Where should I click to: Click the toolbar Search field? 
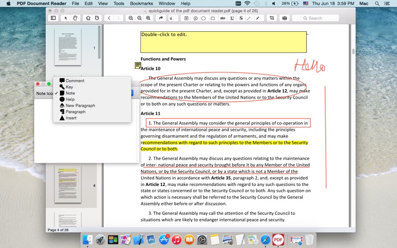tap(315, 18)
